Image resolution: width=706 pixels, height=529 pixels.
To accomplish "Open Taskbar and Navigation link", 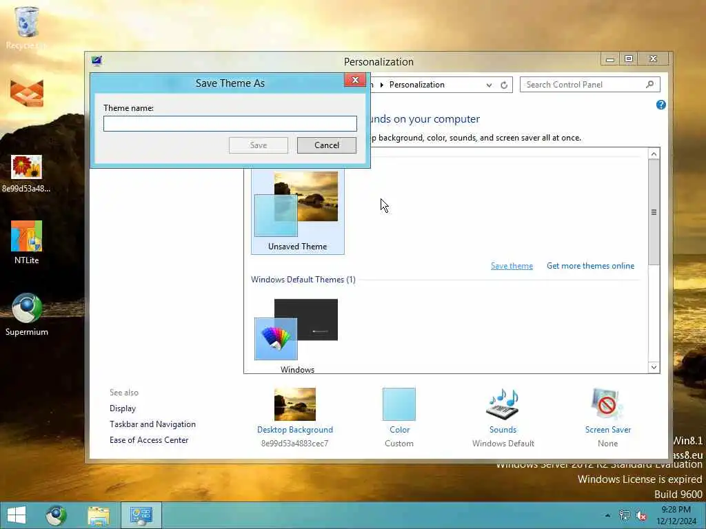I will [152, 424].
